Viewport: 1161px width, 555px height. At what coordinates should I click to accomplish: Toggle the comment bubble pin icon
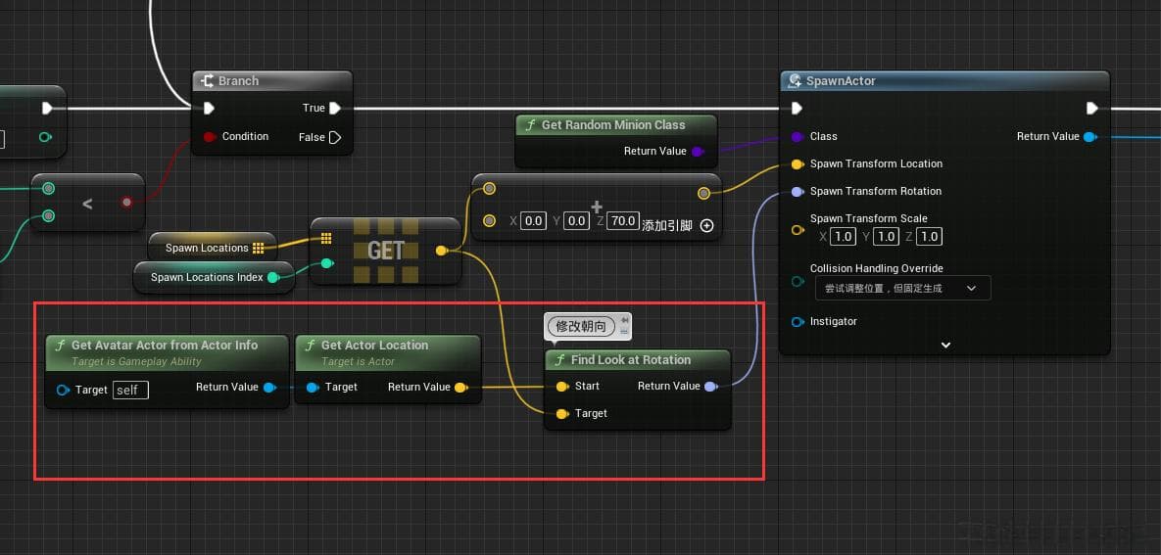pyautogui.click(x=624, y=320)
